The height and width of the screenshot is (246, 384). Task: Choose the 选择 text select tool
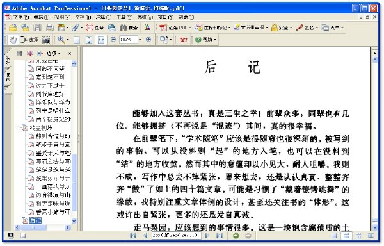tap(29, 40)
